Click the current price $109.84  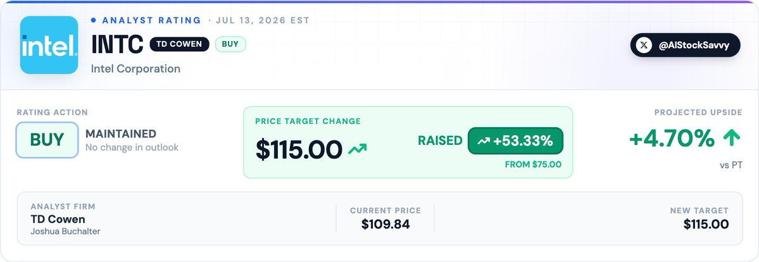386,224
